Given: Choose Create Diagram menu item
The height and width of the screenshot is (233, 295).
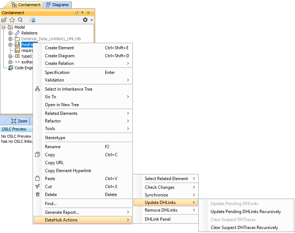Looking at the screenshot, I should click(83, 56).
